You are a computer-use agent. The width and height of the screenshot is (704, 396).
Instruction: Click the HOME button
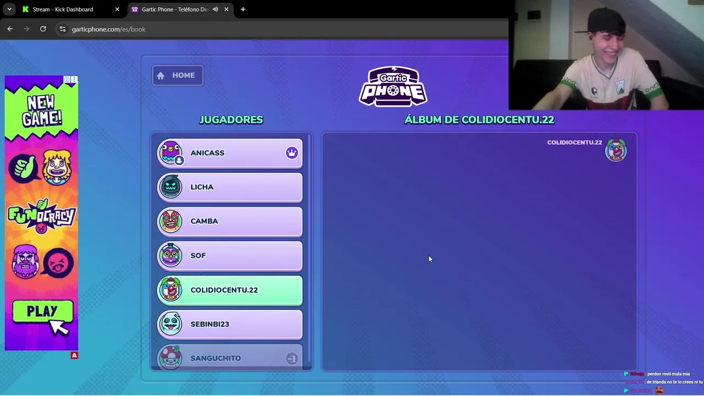(x=178, y=75)
